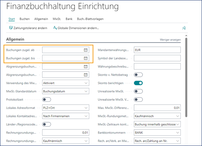Open calendar picker in first Abgrenzungsbuchun... field
Screen dimensions: 202x146
click(86, 67)
